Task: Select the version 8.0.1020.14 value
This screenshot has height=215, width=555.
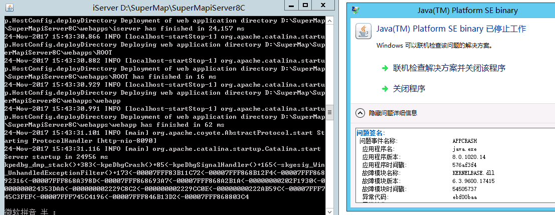Action: (469, 157)
